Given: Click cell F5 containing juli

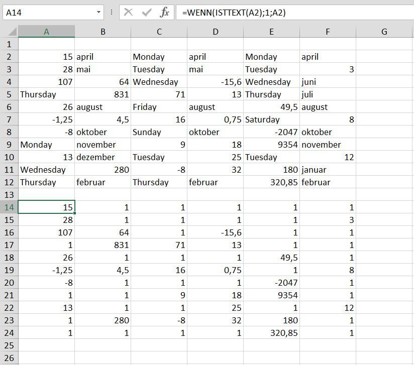Looking at the screenshot, I should pos(328,94).
